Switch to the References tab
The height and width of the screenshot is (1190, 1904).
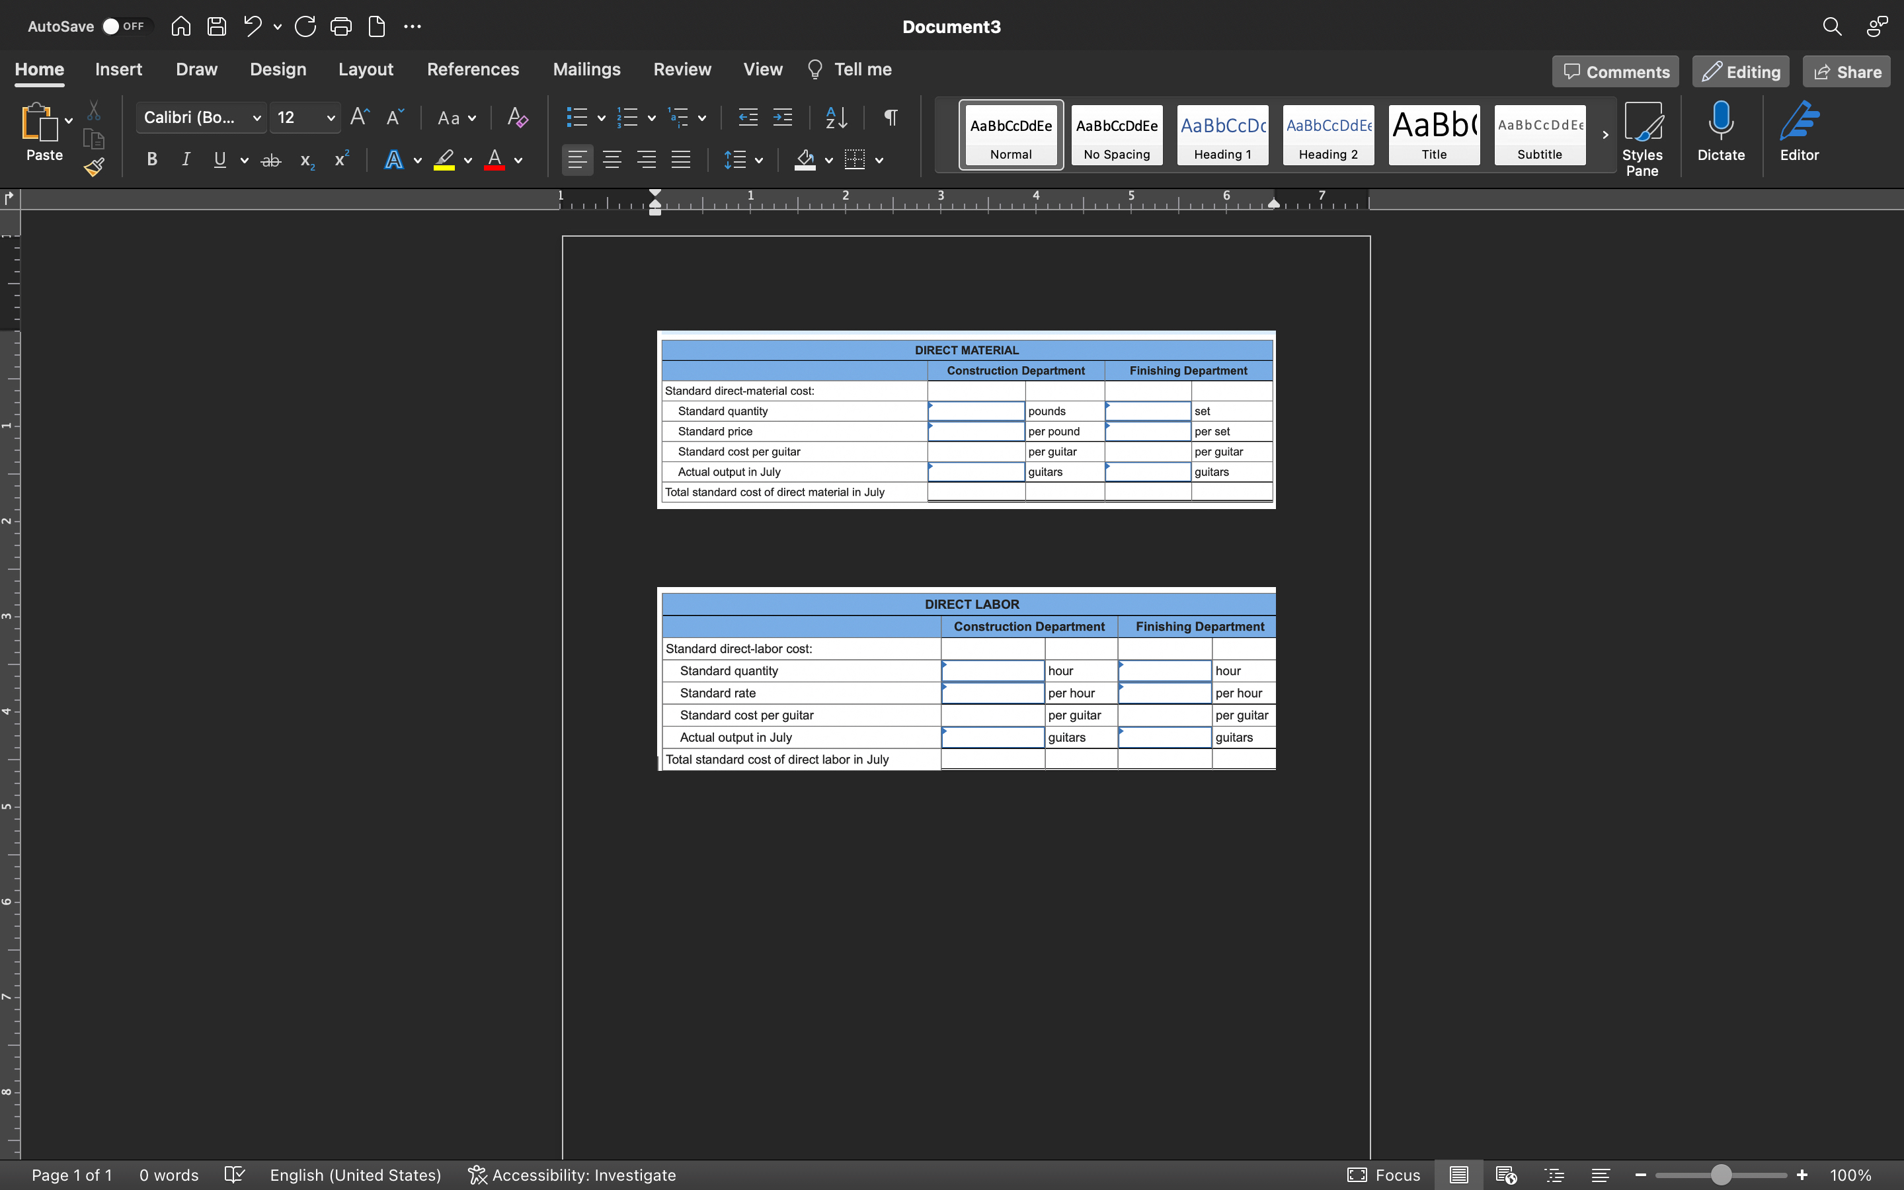click(x=473, y=69)
